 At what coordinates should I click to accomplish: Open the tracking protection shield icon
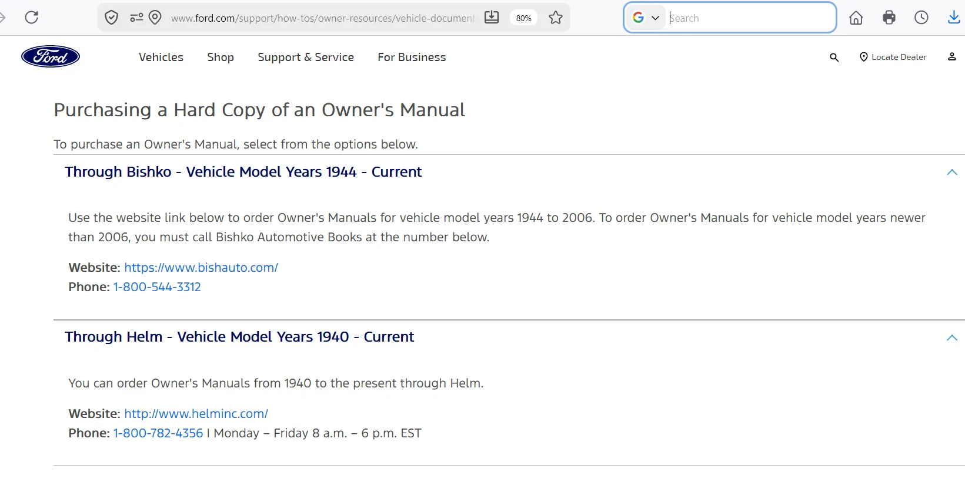pyautogui.click(x=111, y=18)
